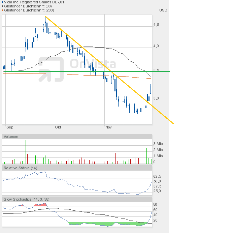Click the Okt month label on time axis
The width and height of the screenshot is (233, 233).
pyautogui.click(x=58, y=127)
